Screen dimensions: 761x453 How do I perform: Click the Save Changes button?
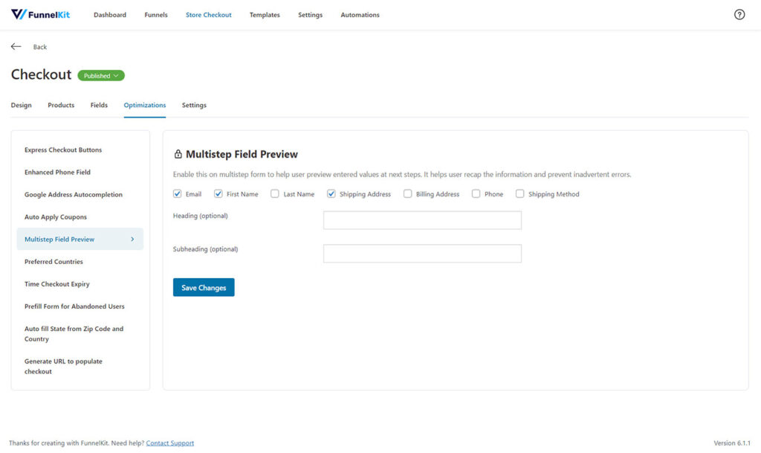(x=204, y=287)
